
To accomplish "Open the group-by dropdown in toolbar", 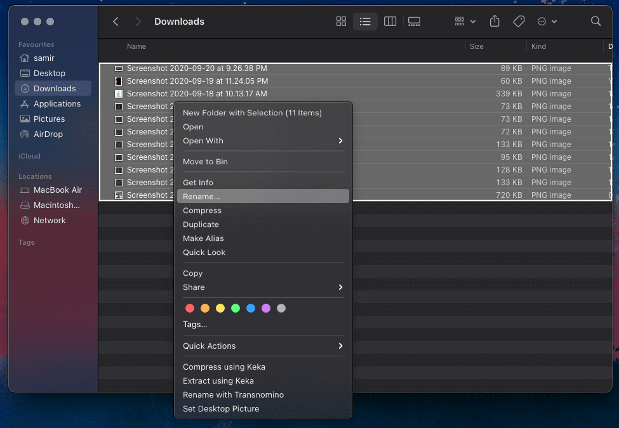I will pos(465,22).
